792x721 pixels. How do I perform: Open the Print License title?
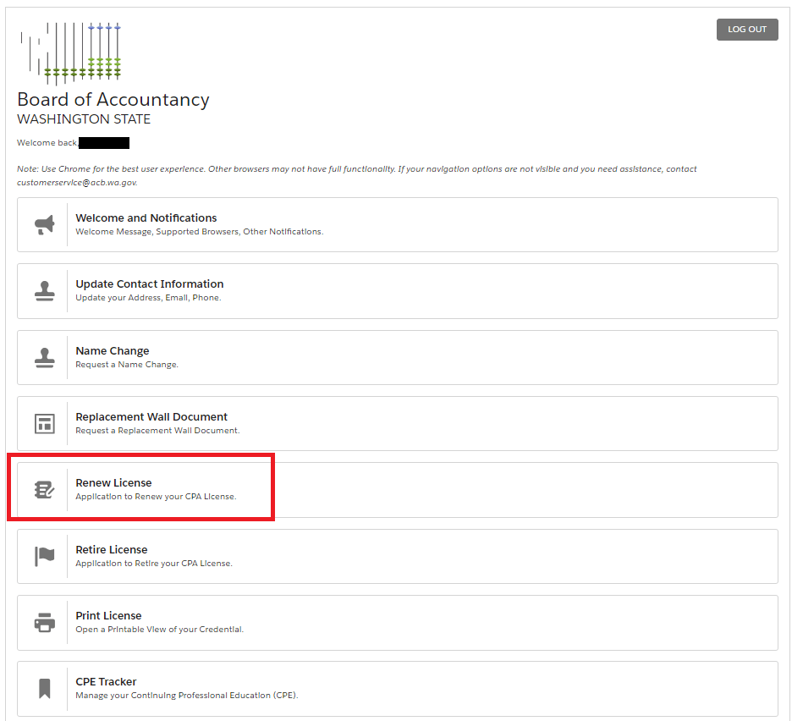[108, 615]
